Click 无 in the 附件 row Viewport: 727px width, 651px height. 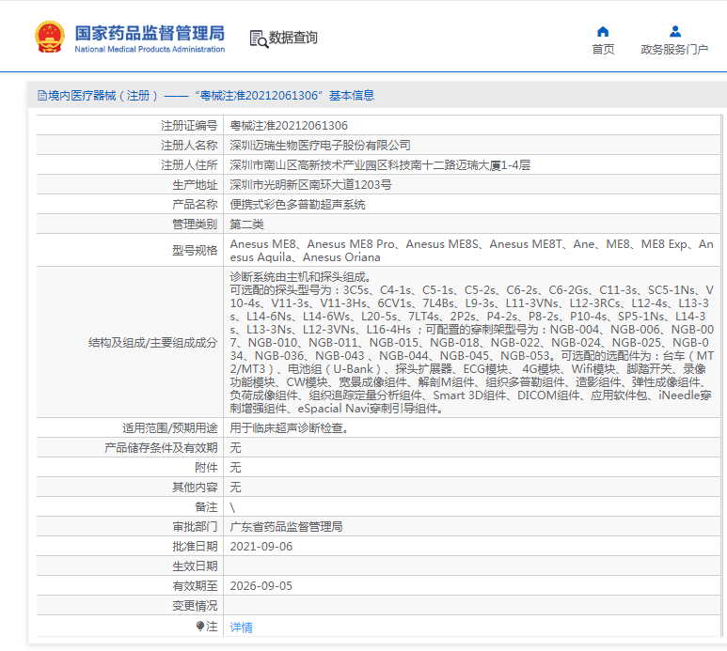coord(235,468)
